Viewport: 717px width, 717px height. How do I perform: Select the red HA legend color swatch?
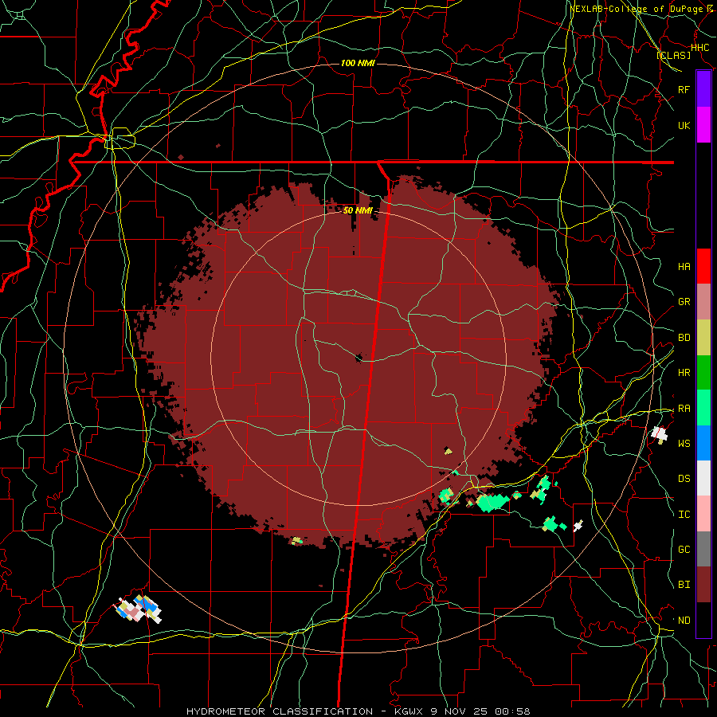tap(703, 266)
